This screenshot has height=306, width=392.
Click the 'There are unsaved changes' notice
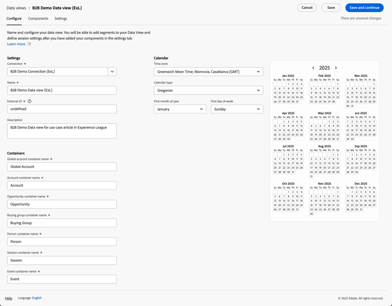tap(361, 18)
